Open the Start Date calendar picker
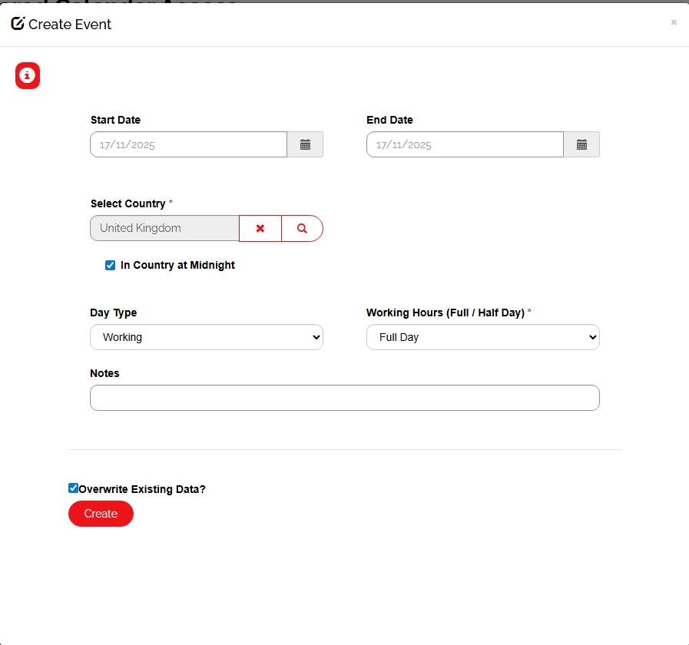This screenshot has height=645, width=689. pos(305,144)
